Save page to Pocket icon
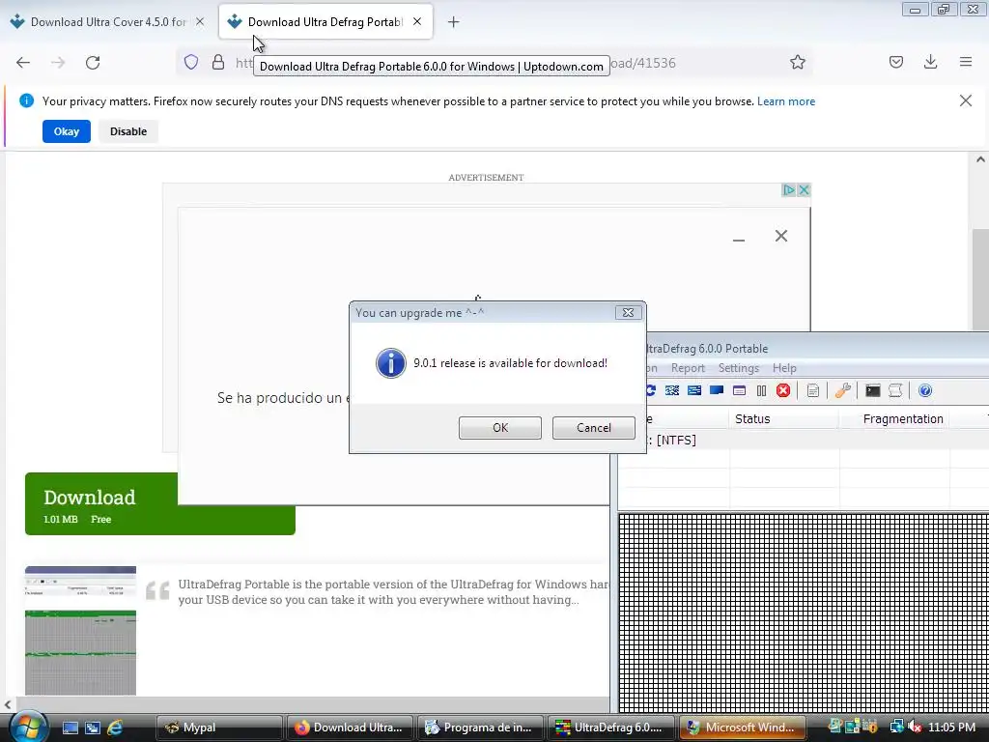This screenshot has height=742, width=989. click(895, 62)
